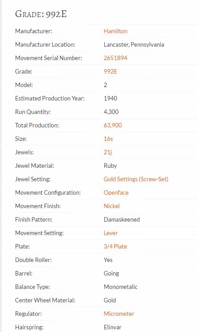Click the Ruby jewel material value

110,166
